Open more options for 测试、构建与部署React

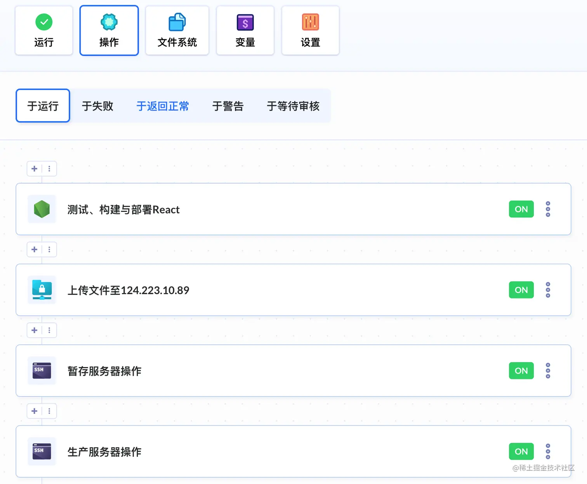pyautogui.click(x=548, y=209)
